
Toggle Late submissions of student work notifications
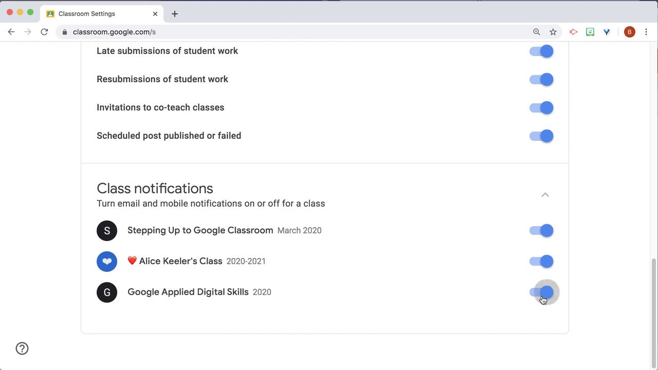click(541, 51)
